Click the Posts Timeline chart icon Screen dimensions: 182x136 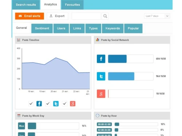pos(19,40)
